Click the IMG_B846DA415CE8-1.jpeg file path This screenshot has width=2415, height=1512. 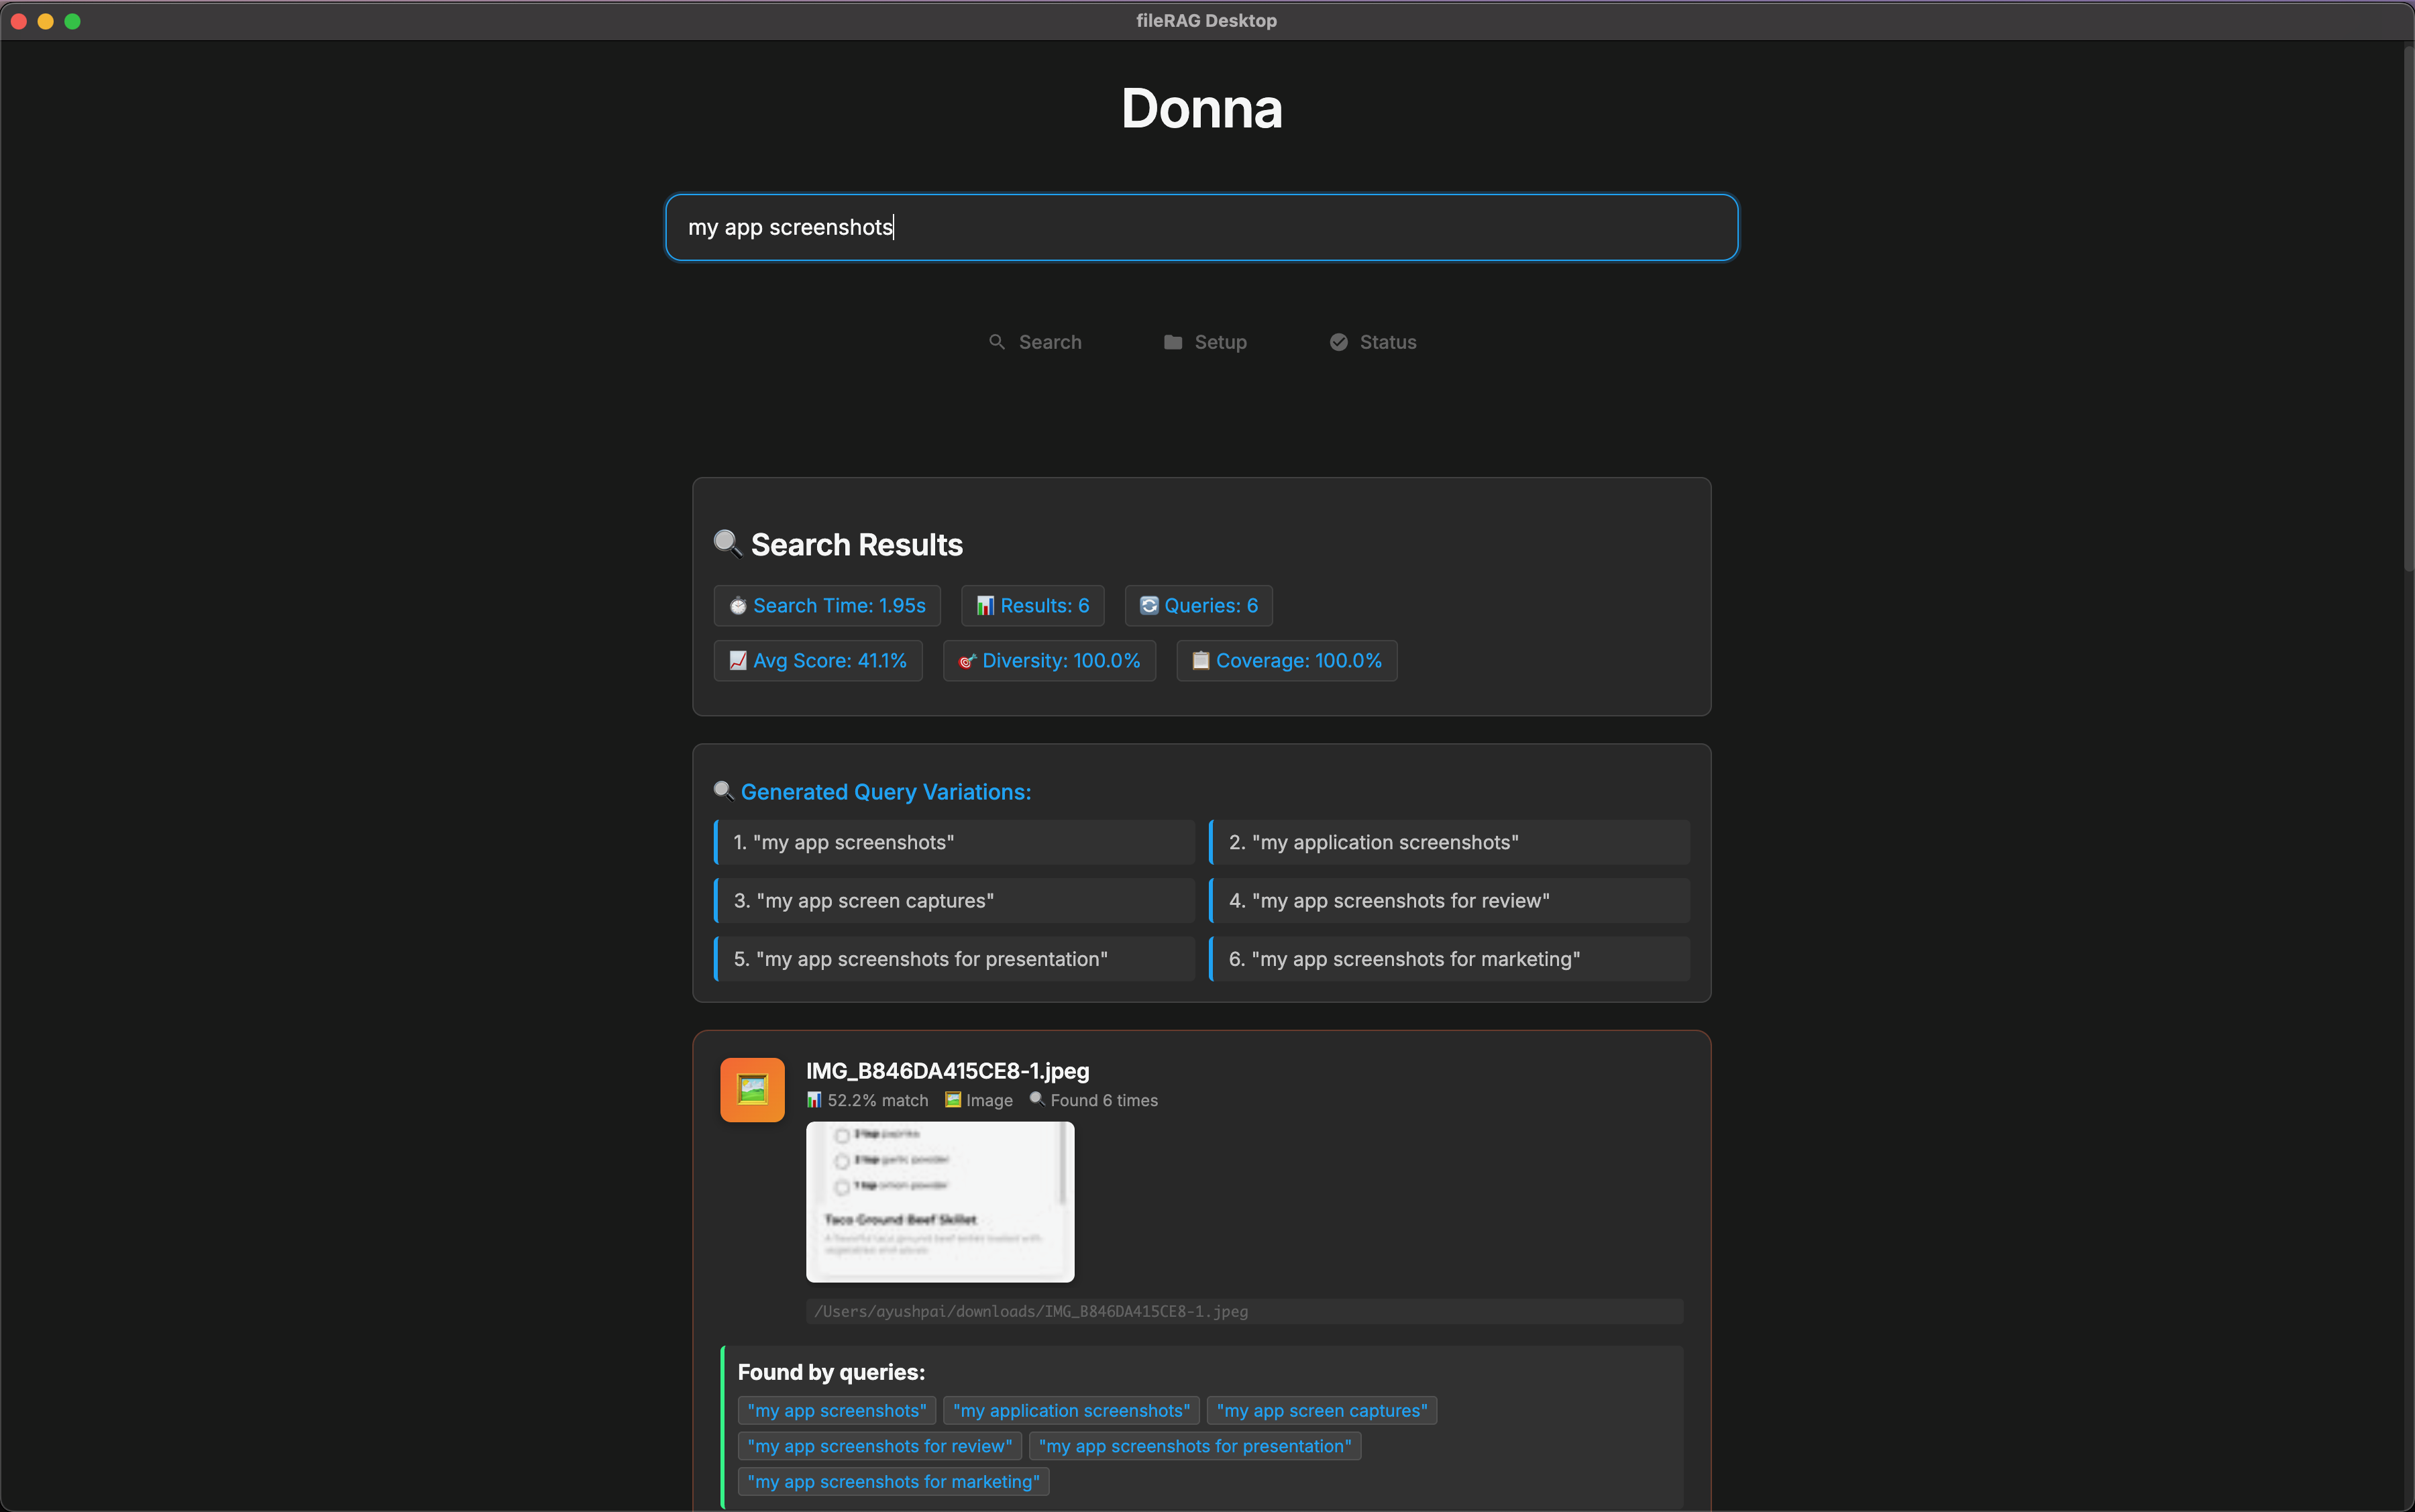pyautogui.click(x=1031, y=1311)
